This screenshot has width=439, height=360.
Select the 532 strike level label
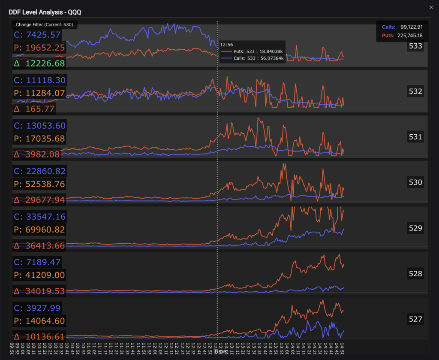click(x=415, y=91)
